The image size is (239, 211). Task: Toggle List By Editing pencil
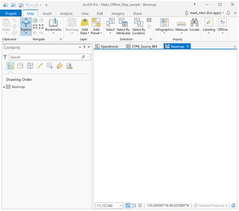coord(40,66)
